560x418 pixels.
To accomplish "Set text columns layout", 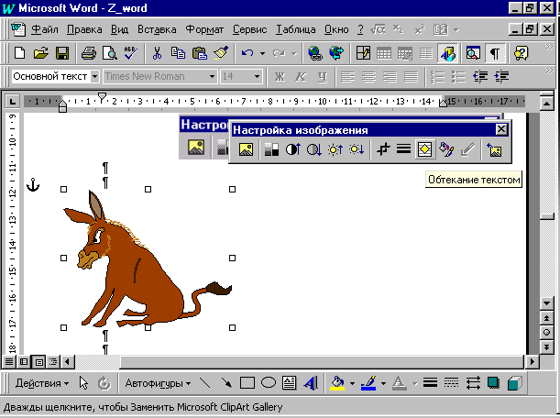I will pos(425,53).
